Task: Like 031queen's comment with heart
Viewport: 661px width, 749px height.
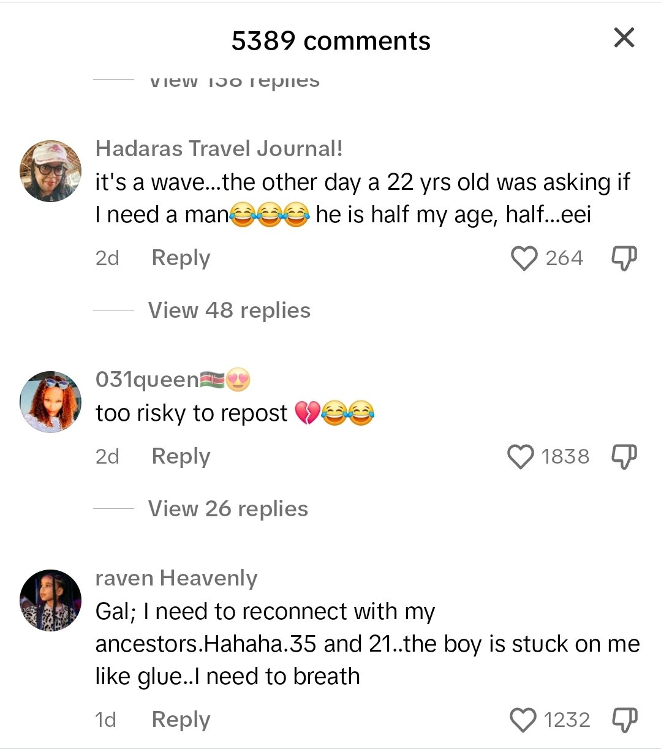Action: tap(521, 457)
